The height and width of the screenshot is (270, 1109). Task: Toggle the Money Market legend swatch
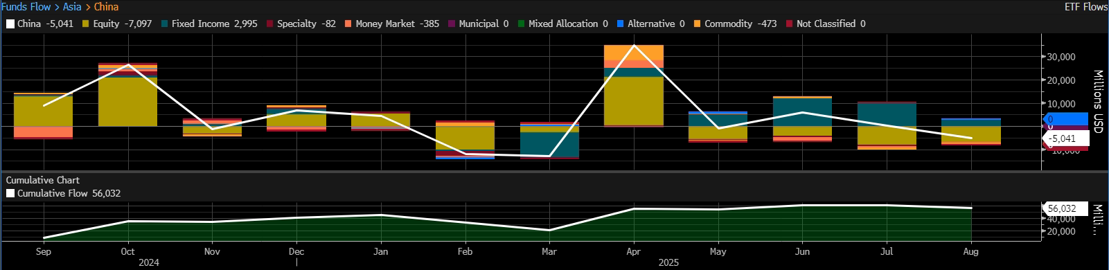click(x=348, y=24)
